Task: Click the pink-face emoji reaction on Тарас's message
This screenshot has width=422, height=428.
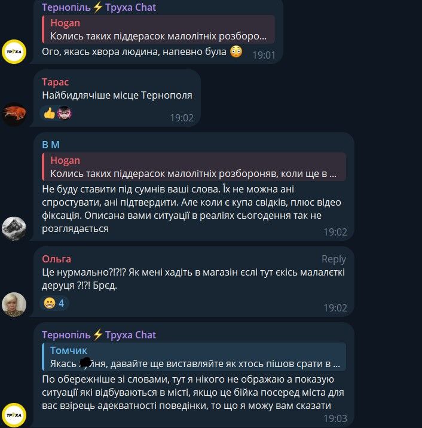Action: tap(65, 112)
